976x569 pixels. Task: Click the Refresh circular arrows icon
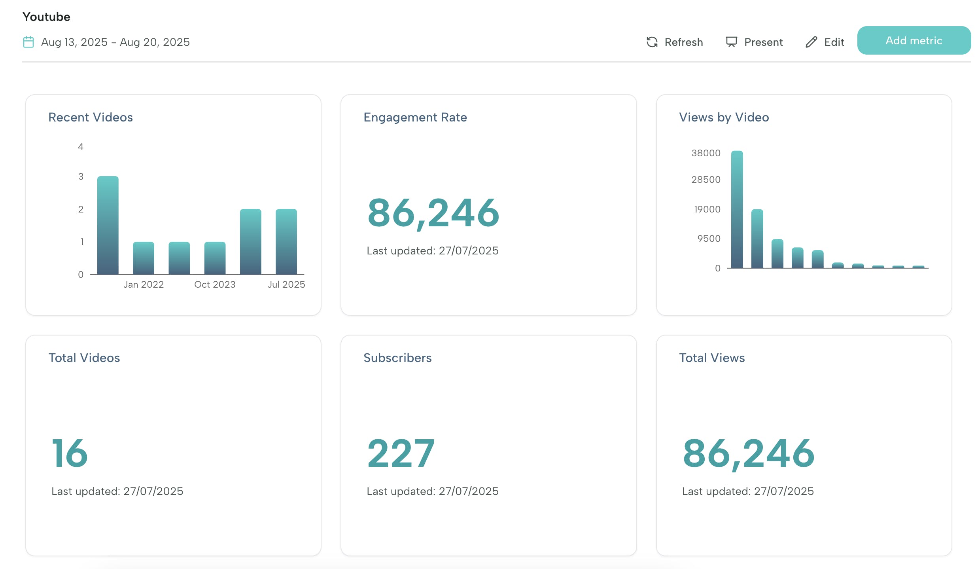[652, 42]
